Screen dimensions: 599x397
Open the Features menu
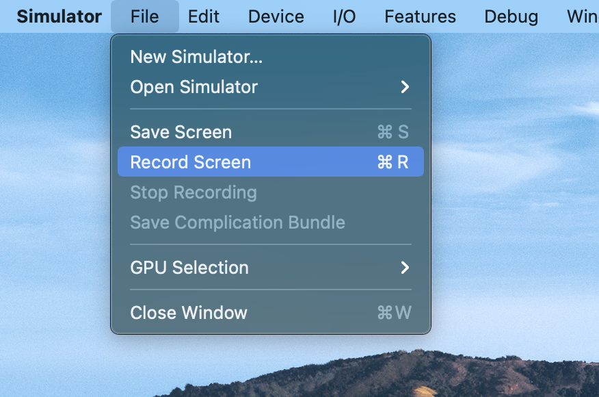pos(420,16)
